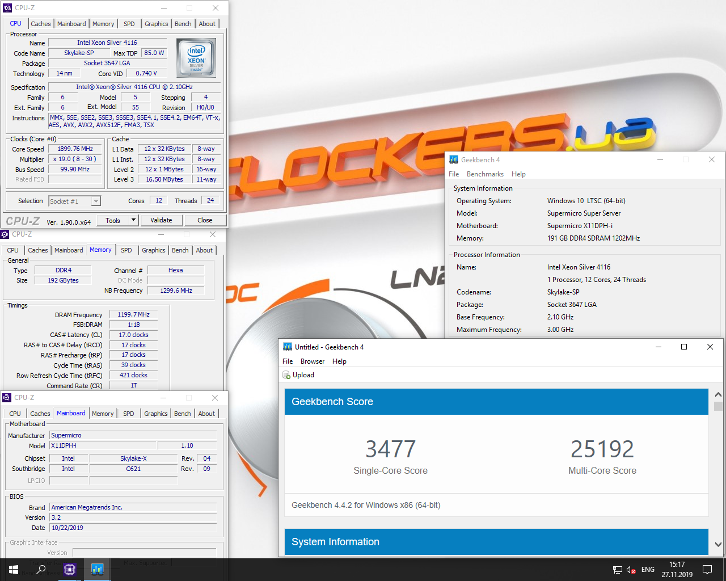726x581 pixels.
Task: Open SPD tab in Memory CPU-Z window
Action: 126,250
